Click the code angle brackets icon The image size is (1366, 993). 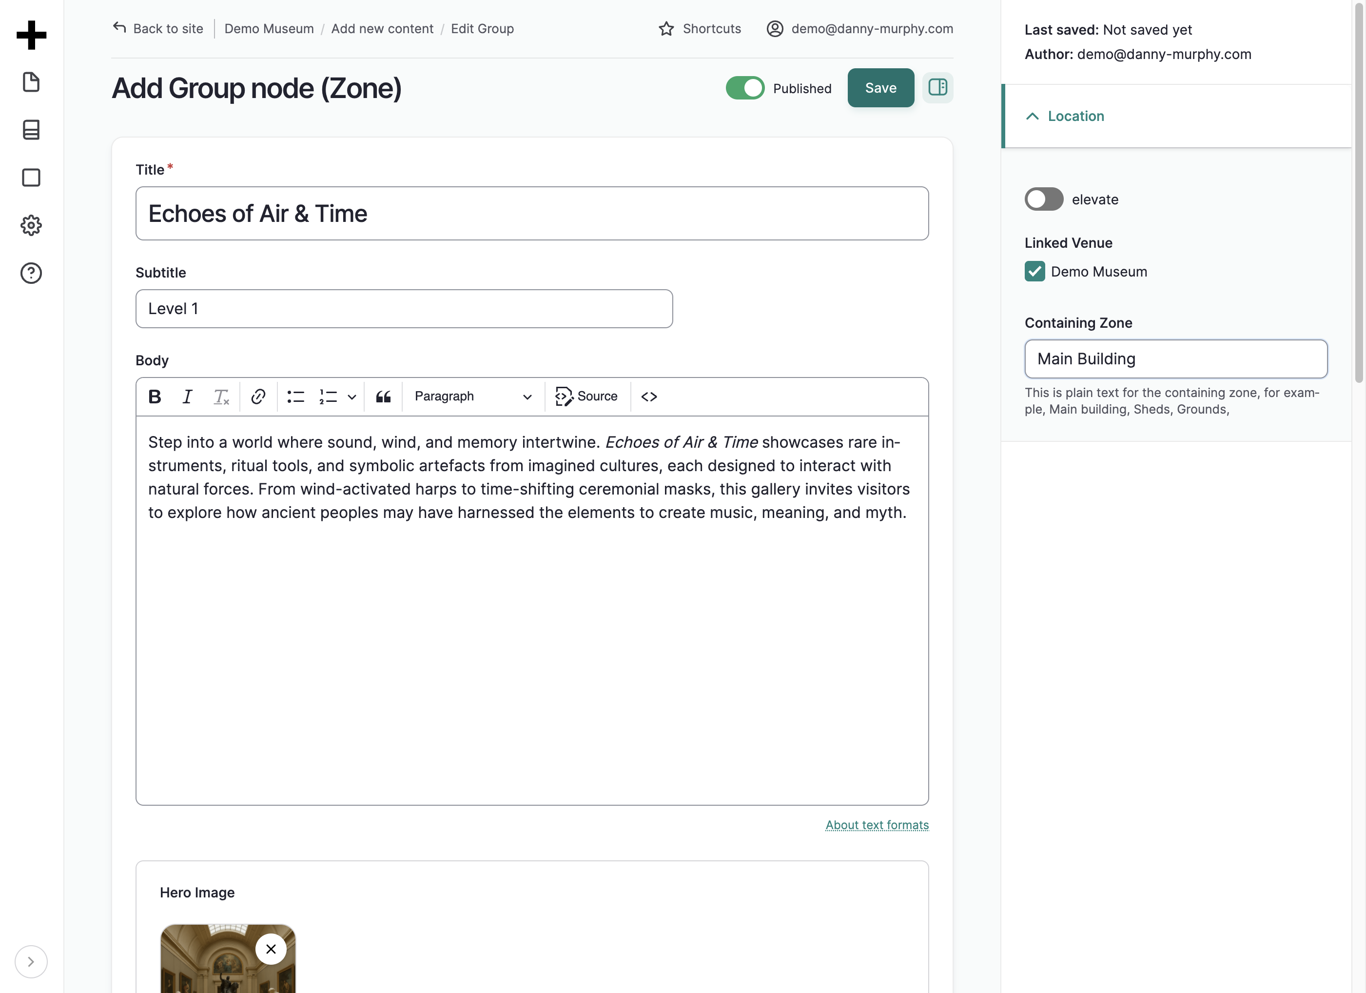coord(649,397)
